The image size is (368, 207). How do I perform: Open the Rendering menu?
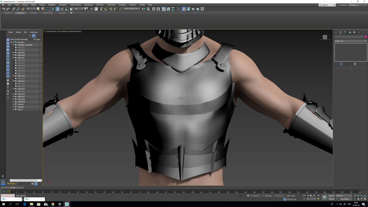coord(88,5)
